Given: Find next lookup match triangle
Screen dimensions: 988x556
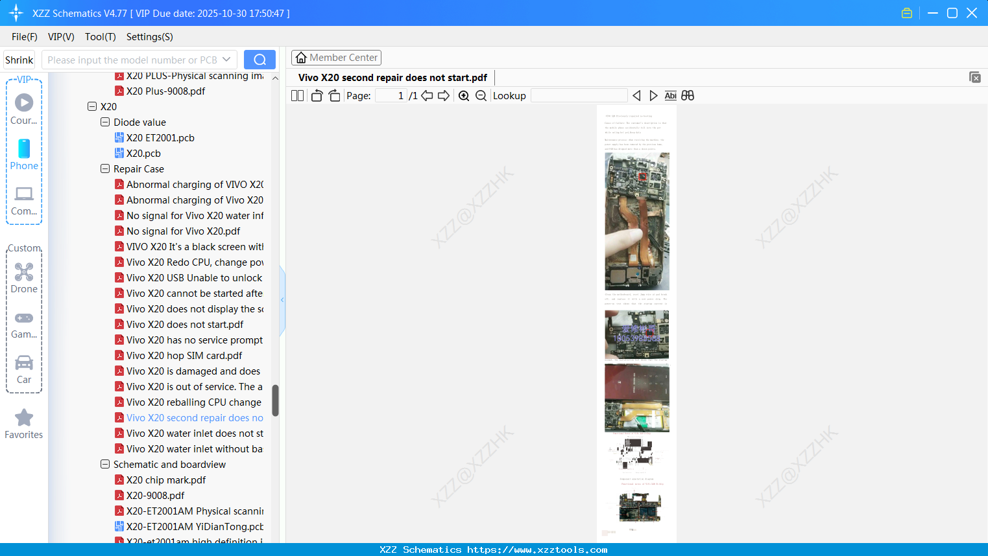Looking at the screenshot, I should click(x=653, y=96).
